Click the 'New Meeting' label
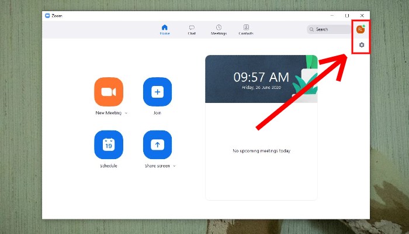Viewport: 409px width, 234px height. click(x=109, y=113)
